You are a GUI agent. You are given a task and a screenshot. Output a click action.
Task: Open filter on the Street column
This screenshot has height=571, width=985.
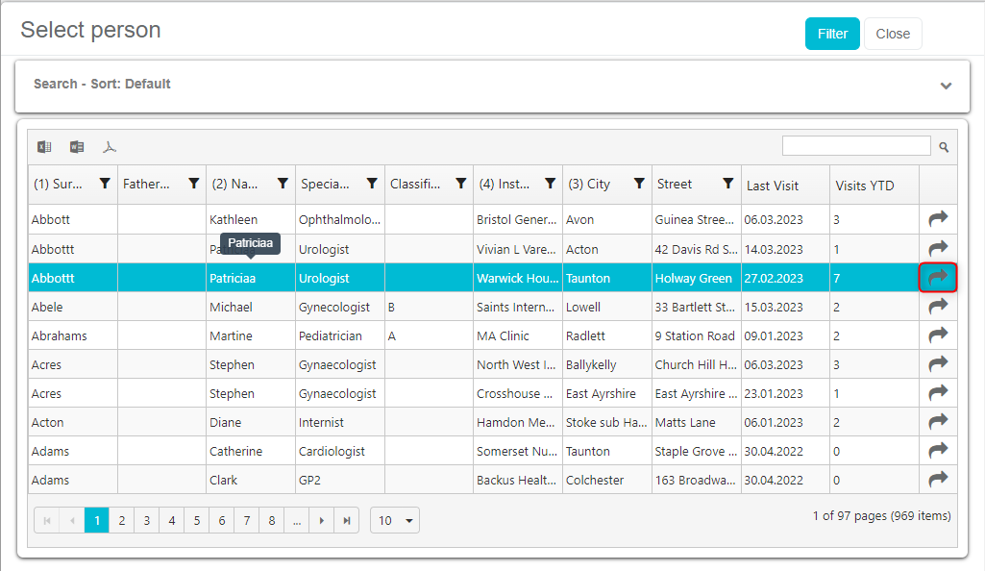click(727, 184)
